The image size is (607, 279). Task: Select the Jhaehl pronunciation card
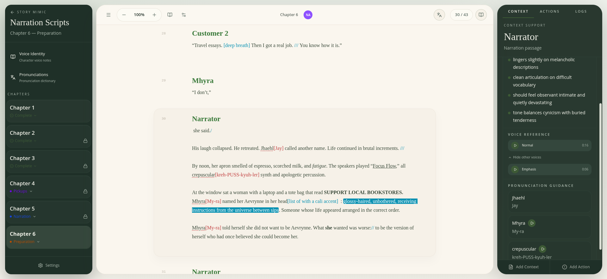coord(550,202)
